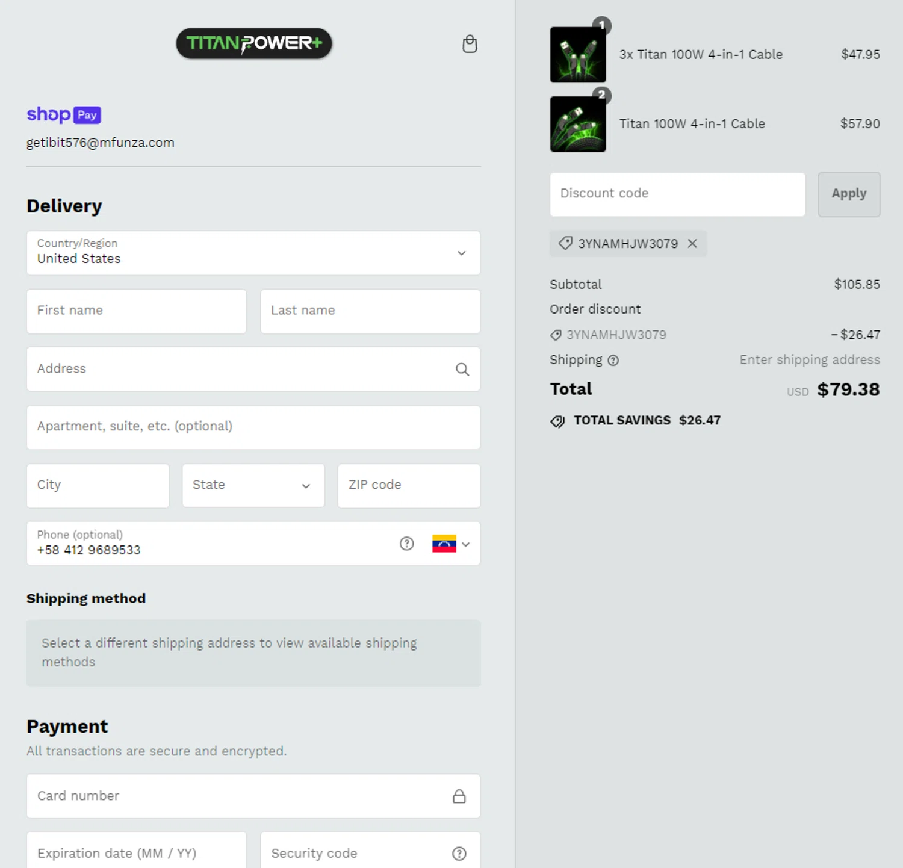The image size is (903, 868).
Task: Open the 3x Titan Cable product thumbnail
Action: (x=578, y=55)
